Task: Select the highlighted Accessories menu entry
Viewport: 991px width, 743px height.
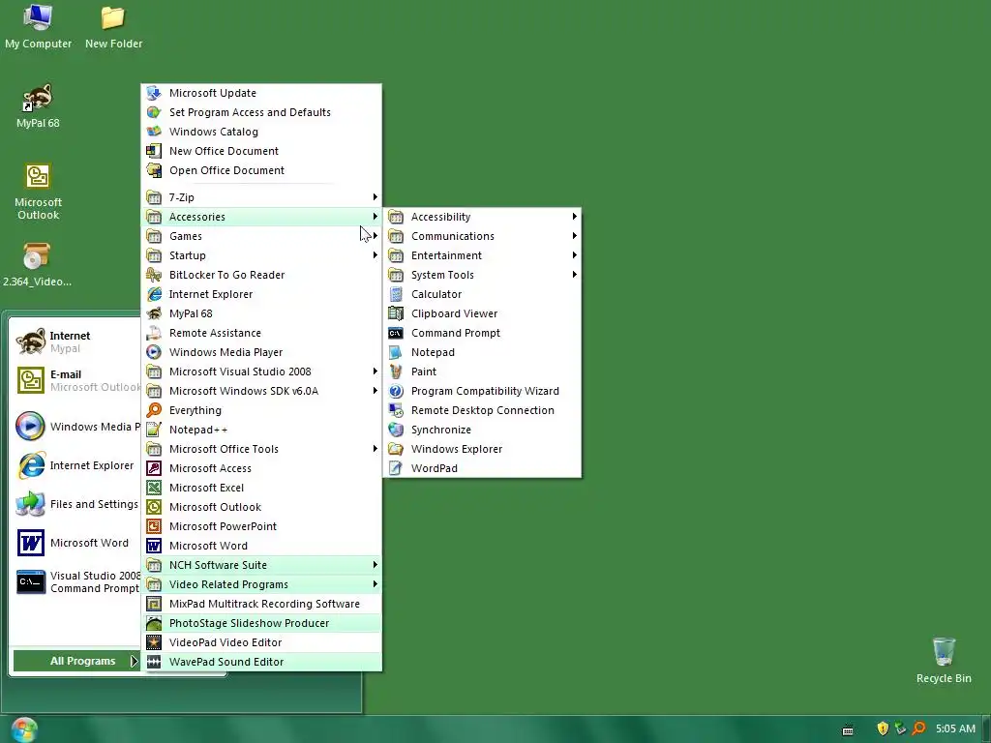Action: tap(261, 217)
